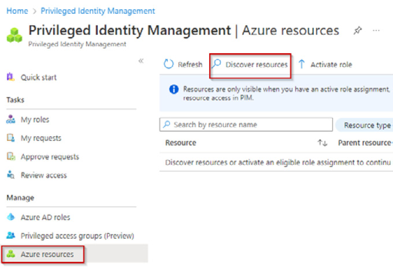Go to Home breadcrumb link
The image size is (393, 271).
pos(17,11)
